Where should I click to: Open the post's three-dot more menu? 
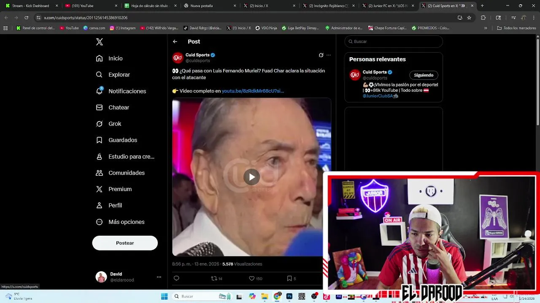pyautogui.click(x=329, y=55)
